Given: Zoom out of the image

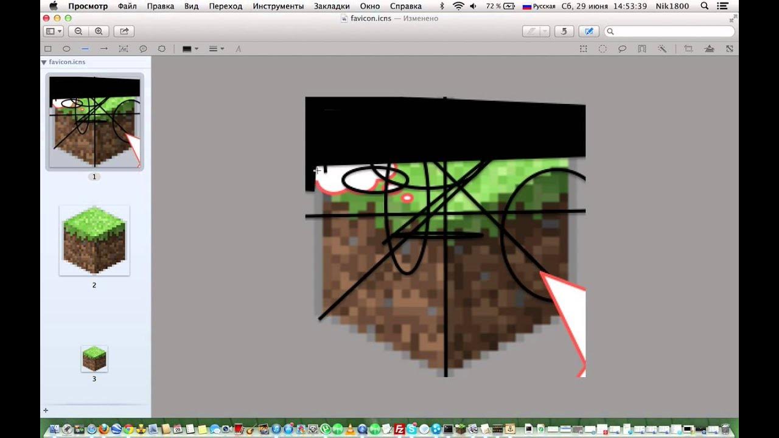Looking at the screenshot, I should click(x=79, y=31).
